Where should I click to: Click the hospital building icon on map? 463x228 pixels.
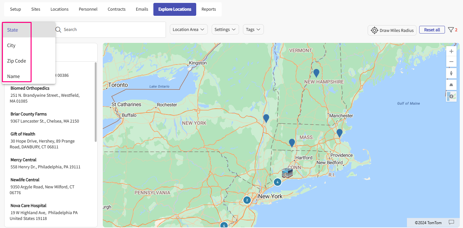pos(287,173)
